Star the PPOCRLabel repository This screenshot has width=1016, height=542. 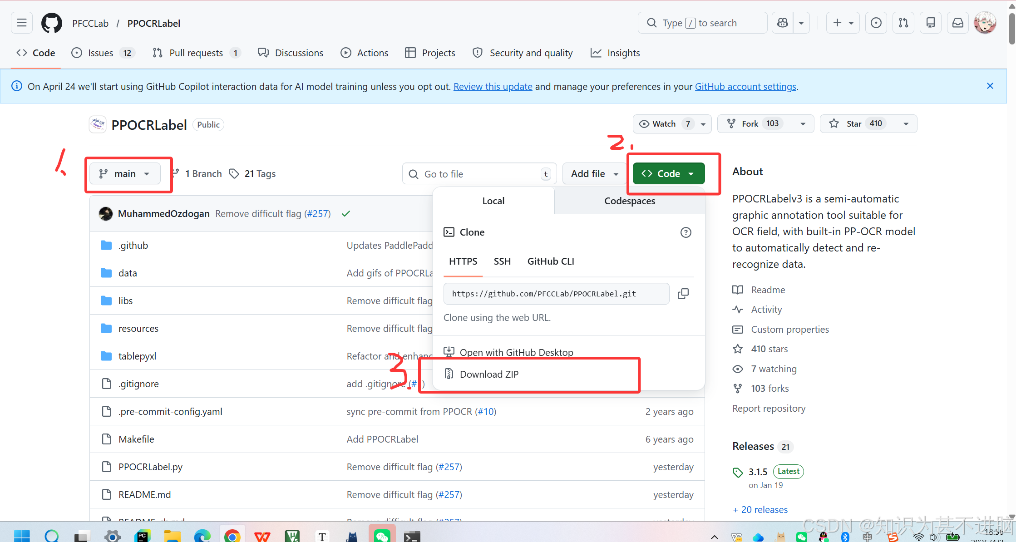857,124
